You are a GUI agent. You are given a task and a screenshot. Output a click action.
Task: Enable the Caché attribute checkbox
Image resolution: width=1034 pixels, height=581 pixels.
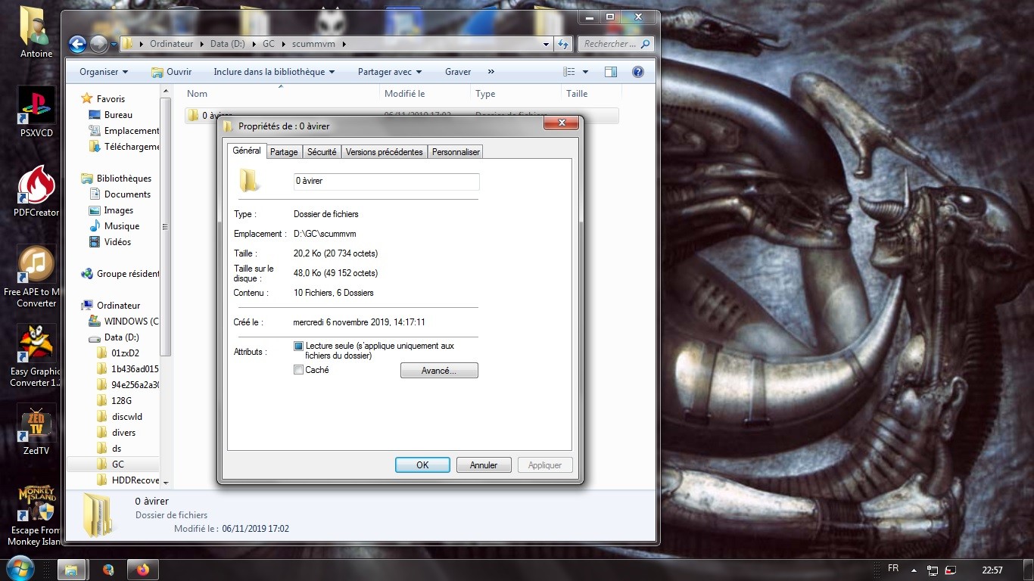[299, 370]
